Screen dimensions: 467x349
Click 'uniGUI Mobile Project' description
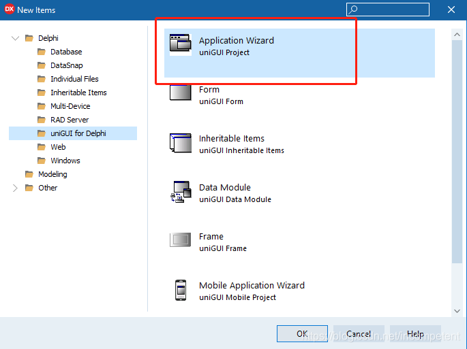(x=238, y=297)
